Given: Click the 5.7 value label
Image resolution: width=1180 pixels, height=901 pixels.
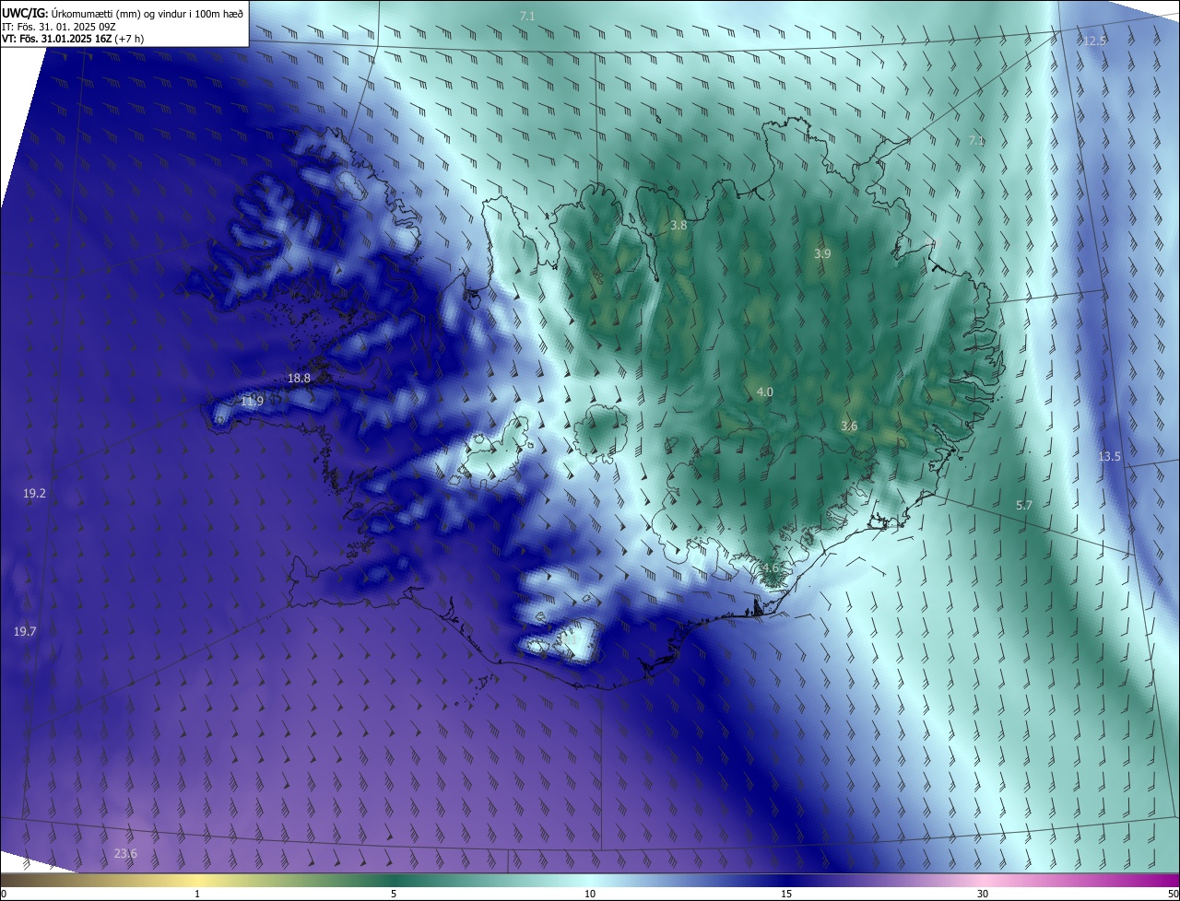Looking at the screenshot, I should (x=1023, y=505).
